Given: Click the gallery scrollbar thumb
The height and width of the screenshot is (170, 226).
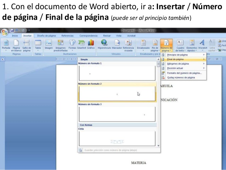Looking at the screenshot, I should (x=158, y=64).
